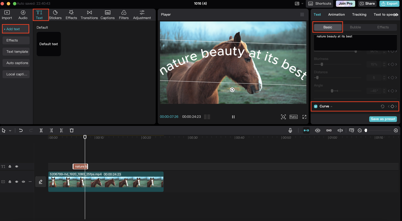Collapse the Curve section arrow
Image resolution: width=402 pixels, height=221 pixels.
[x=331, y=107]
